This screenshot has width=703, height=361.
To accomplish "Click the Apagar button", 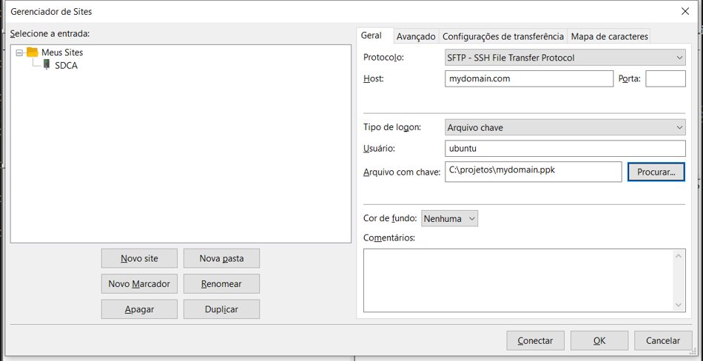I will [139, 309].
